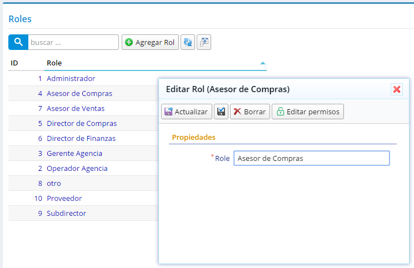Select the Proveedor role
This screenshot has width=414, height=268.
[x=64, y=199]
